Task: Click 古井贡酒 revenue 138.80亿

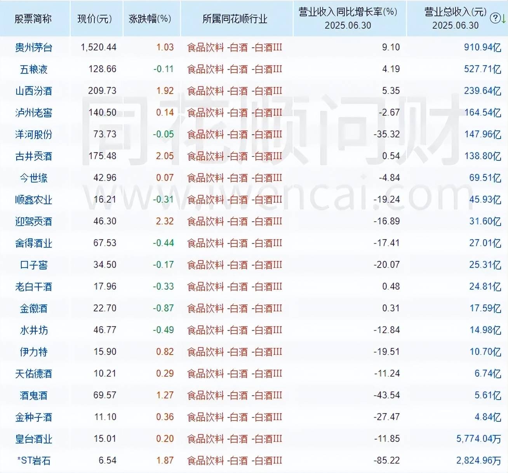Action: (482, 156)
